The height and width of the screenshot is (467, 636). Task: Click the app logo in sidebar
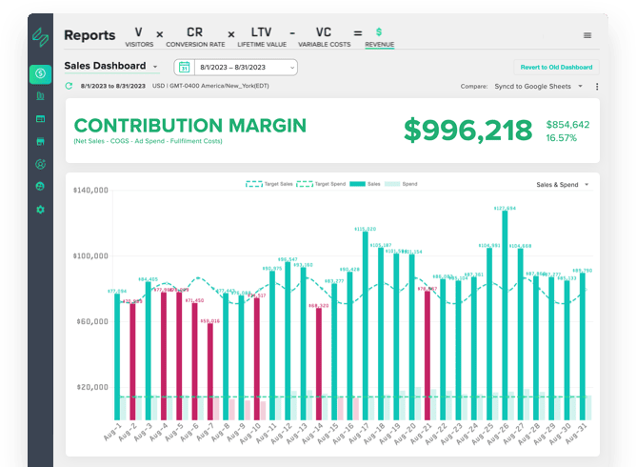point(40,37)
